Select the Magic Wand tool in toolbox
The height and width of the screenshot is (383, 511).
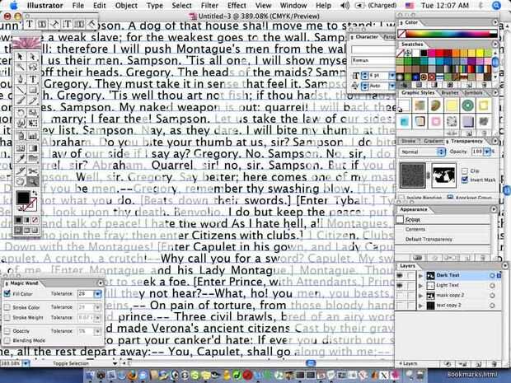[x=21, y=67]
